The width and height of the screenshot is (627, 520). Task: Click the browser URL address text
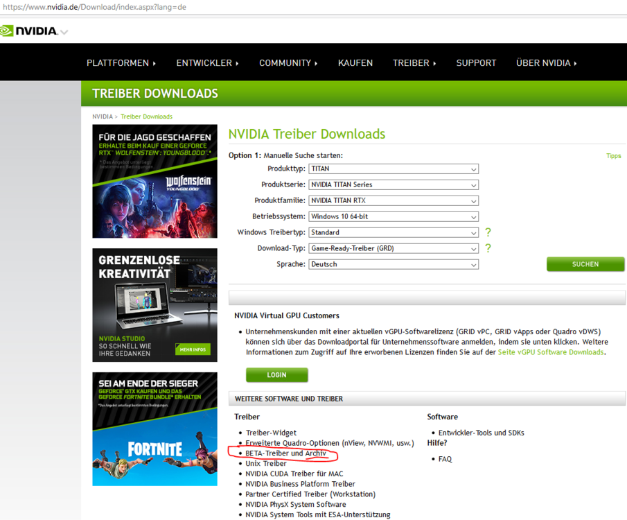tap(94, 7)
